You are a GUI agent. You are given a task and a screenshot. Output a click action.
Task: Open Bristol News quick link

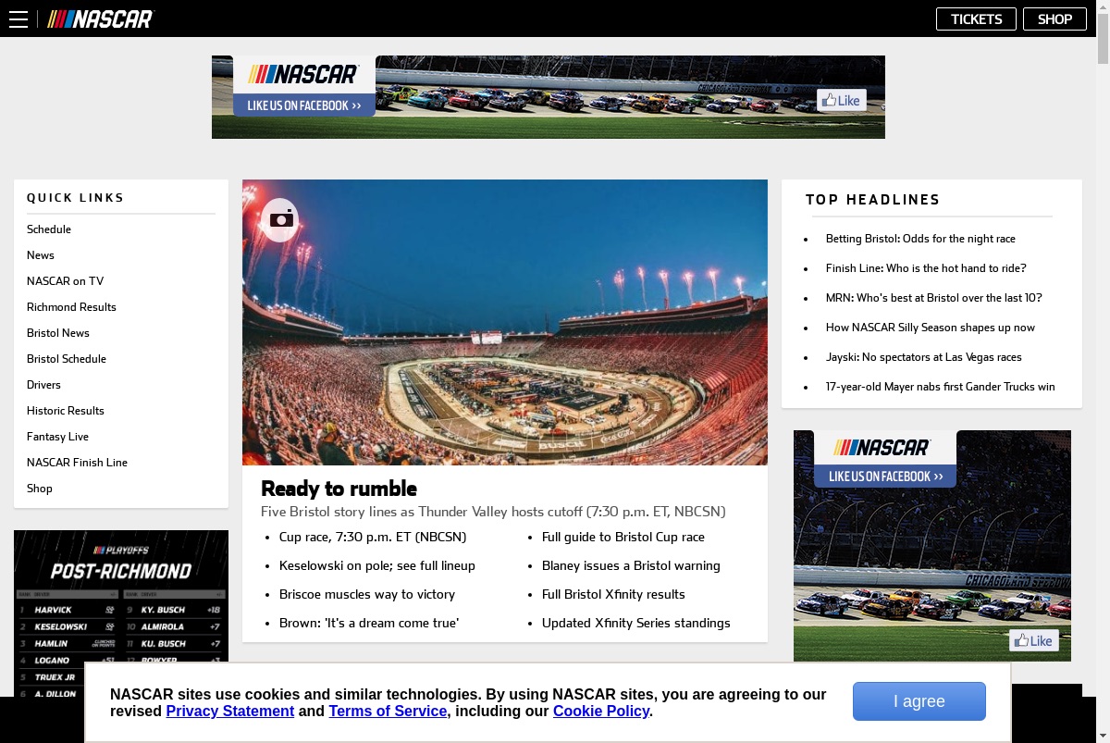pos(58,333)
